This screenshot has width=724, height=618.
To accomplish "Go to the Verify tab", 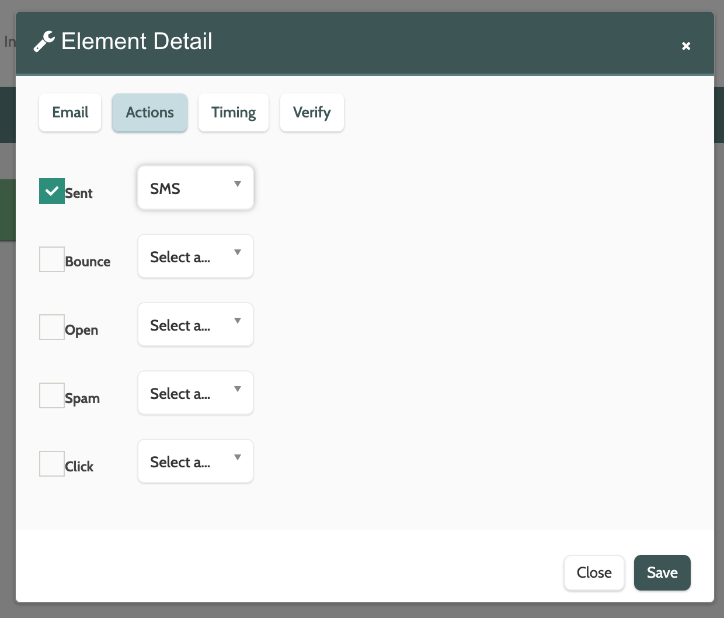I will [312, 113].
